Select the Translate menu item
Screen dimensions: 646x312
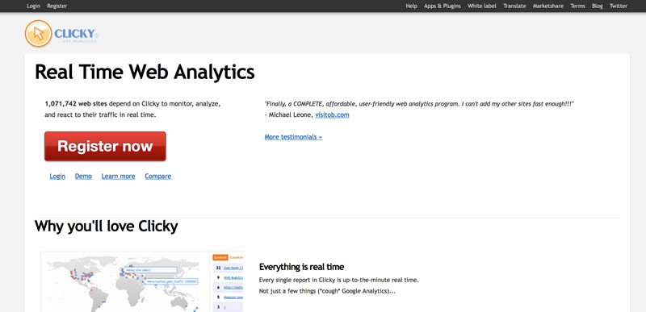point(514,6)
